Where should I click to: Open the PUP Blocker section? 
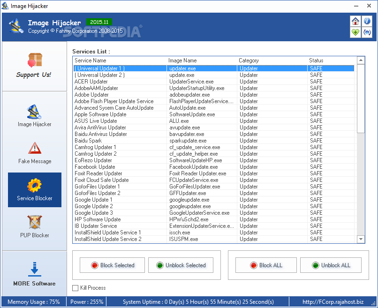35,226
